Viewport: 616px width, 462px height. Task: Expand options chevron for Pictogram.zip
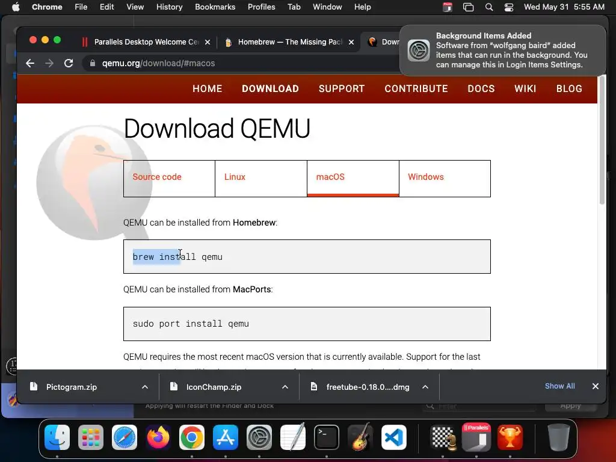[145, 387]
